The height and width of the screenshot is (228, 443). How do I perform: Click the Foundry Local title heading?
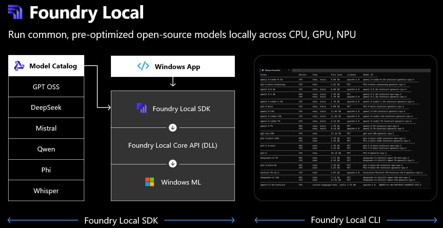87,13
